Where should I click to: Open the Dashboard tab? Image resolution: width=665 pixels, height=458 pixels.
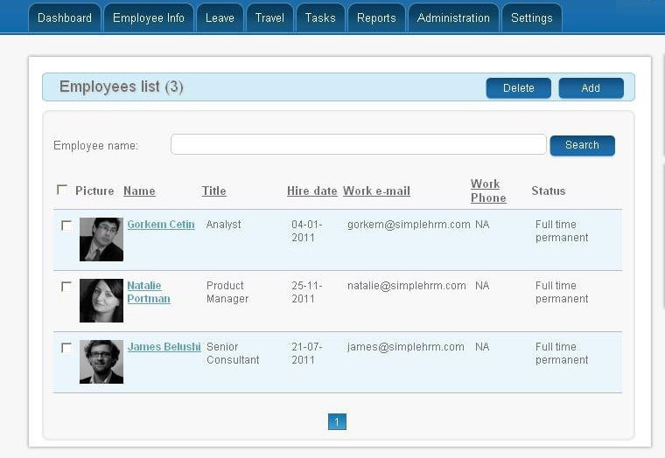tap(65, 17)
